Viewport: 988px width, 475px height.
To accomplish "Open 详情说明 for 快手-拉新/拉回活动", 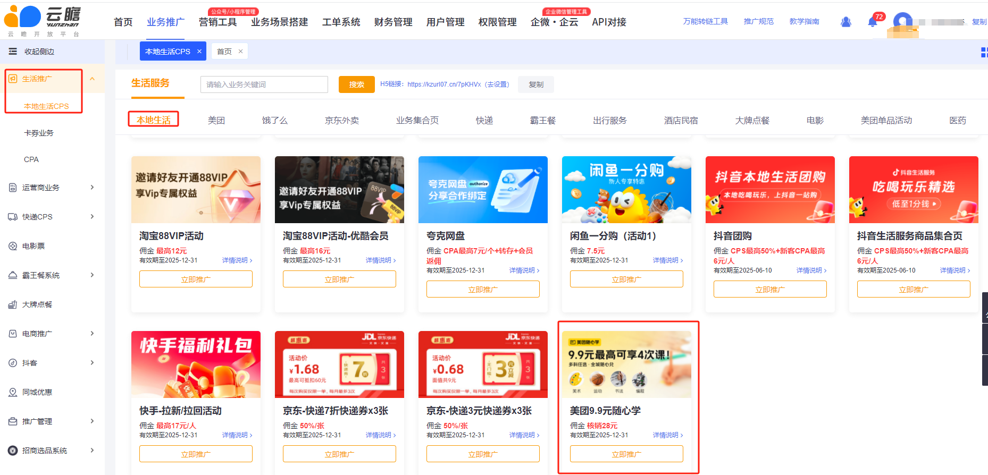I will click(237, 435).
